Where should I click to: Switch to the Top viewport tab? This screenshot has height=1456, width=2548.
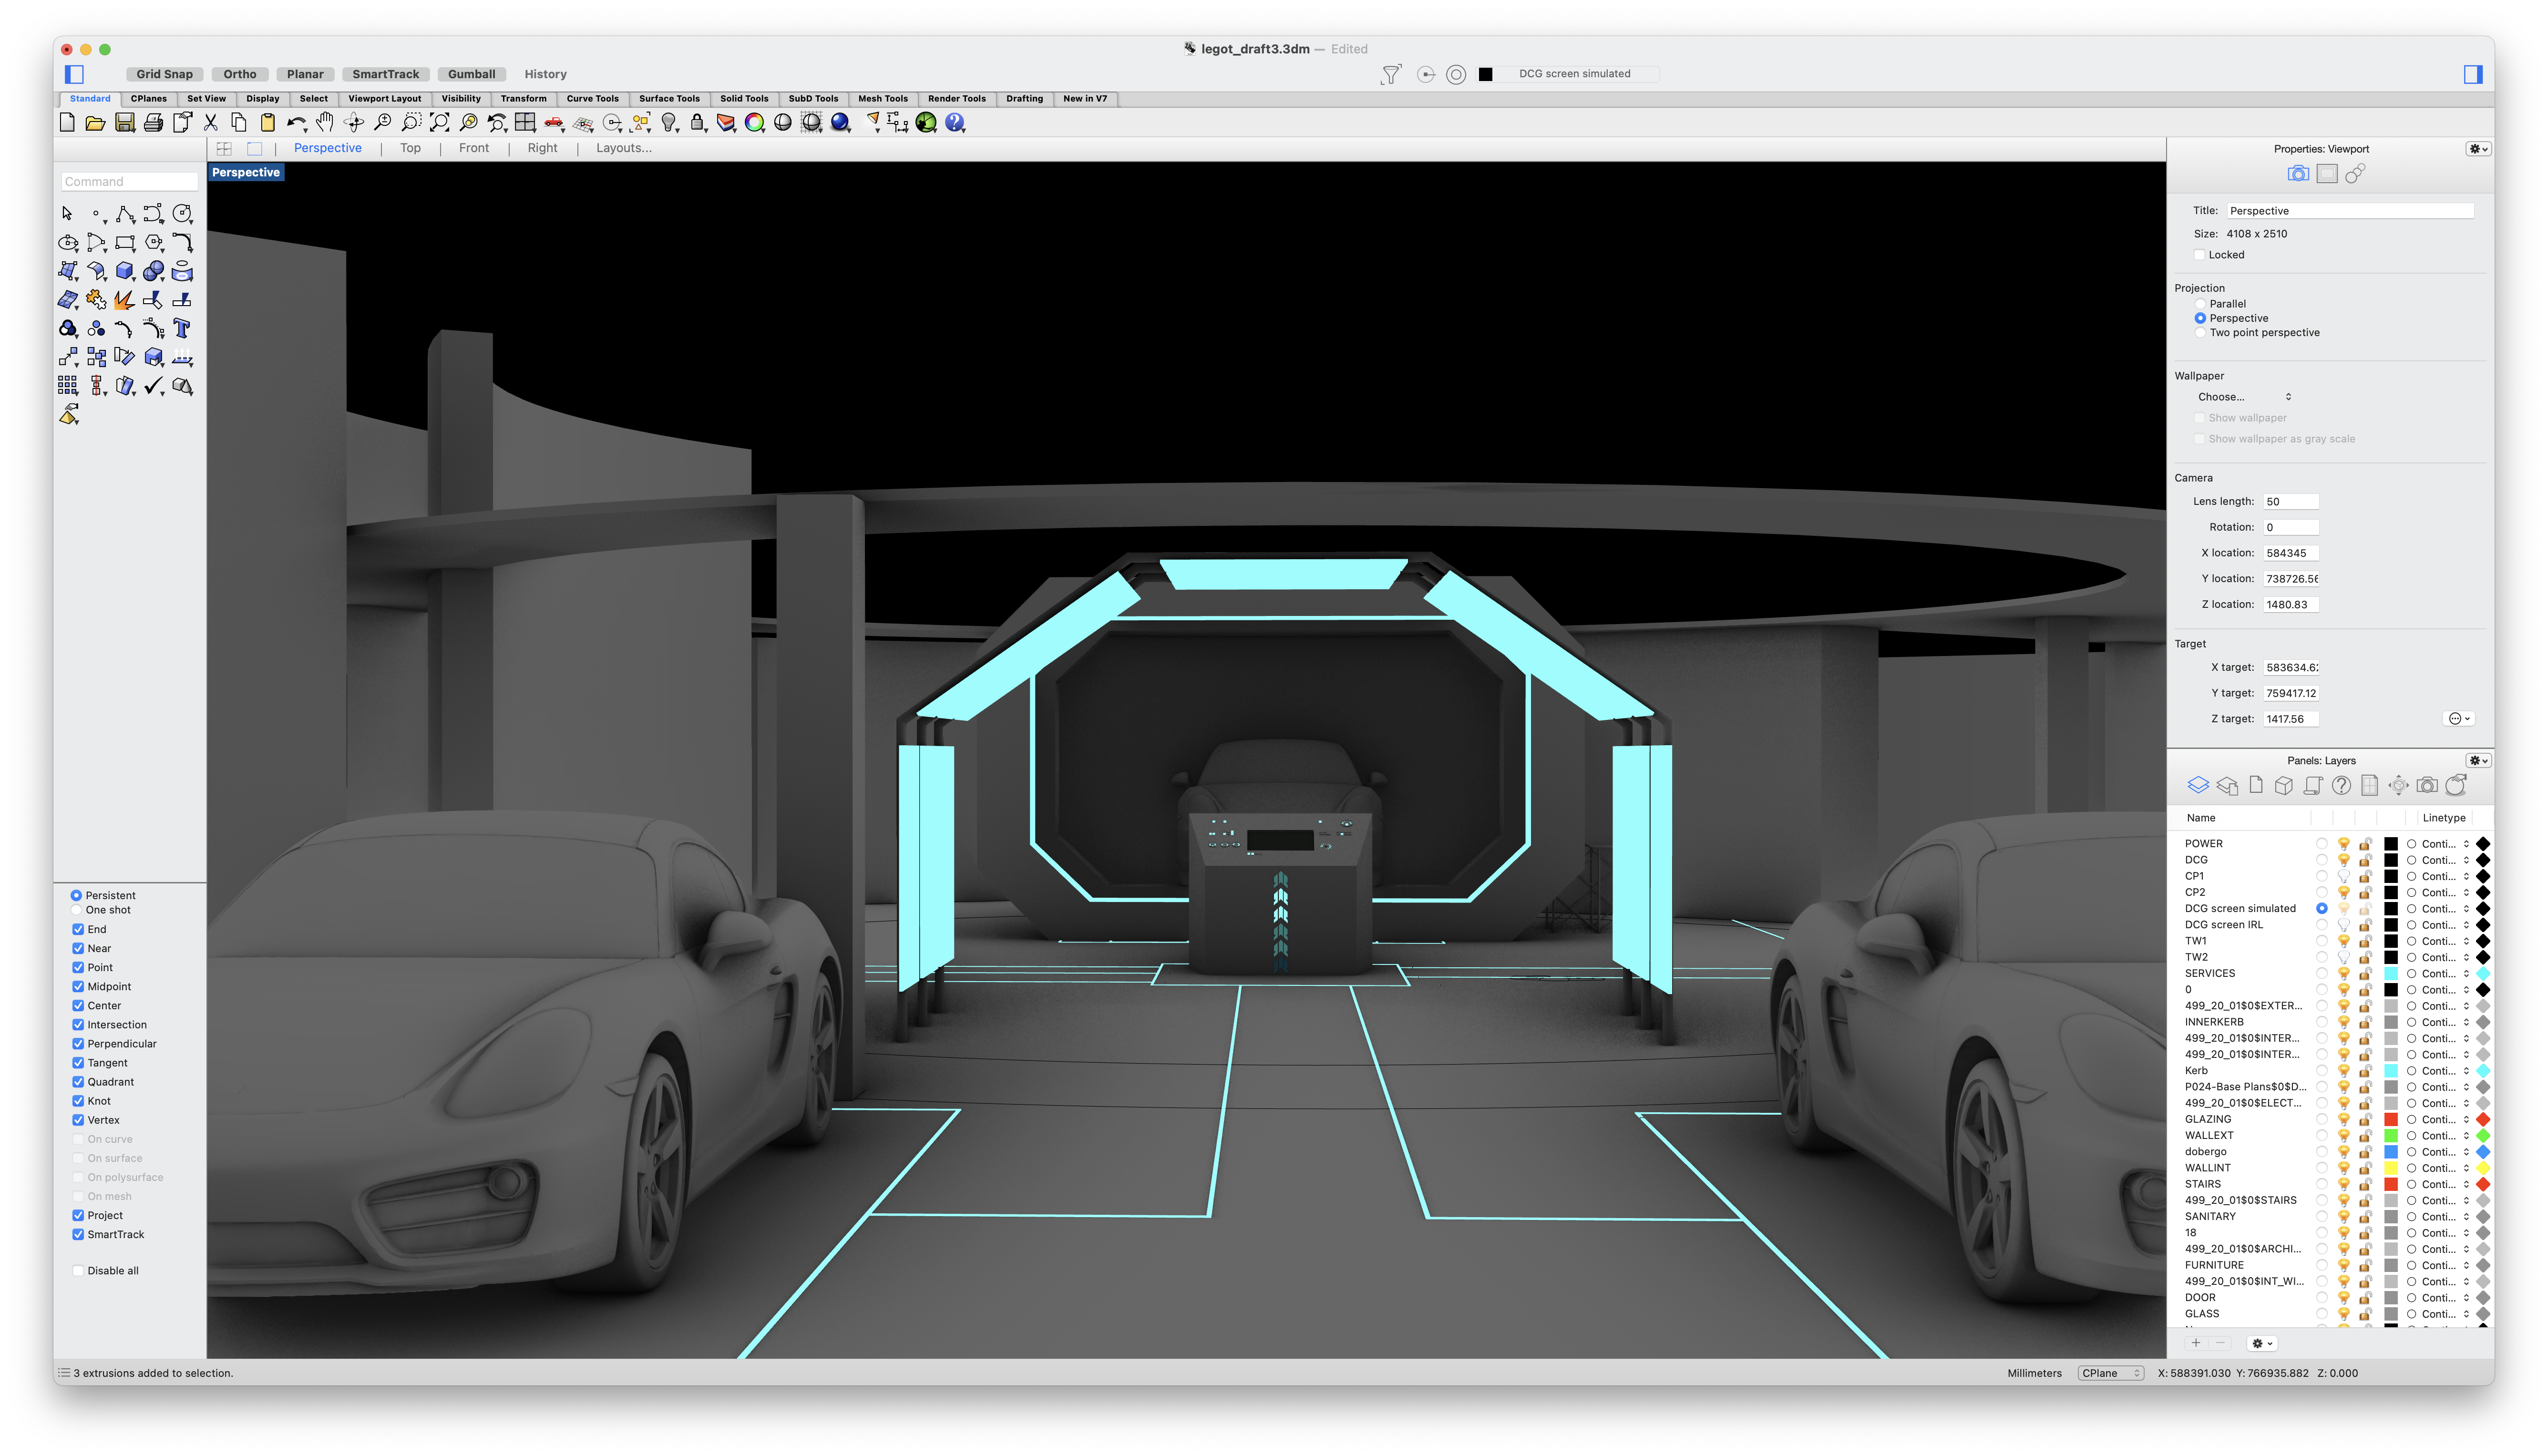[x=410, y=148]
